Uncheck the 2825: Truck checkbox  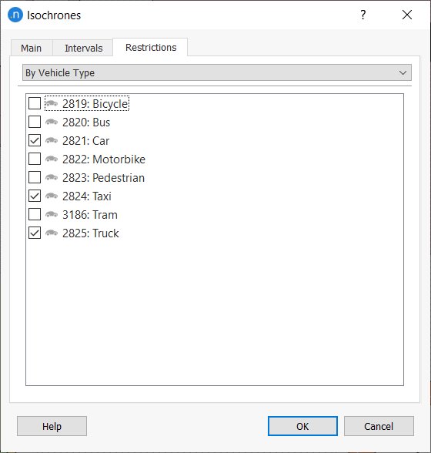[x=35, y=233]
